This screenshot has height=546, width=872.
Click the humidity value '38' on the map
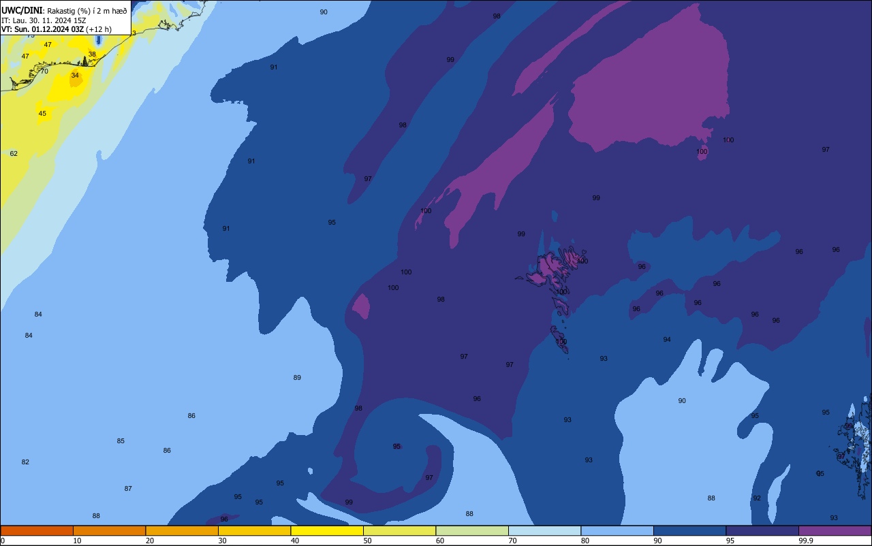click(x=92, y=54)
